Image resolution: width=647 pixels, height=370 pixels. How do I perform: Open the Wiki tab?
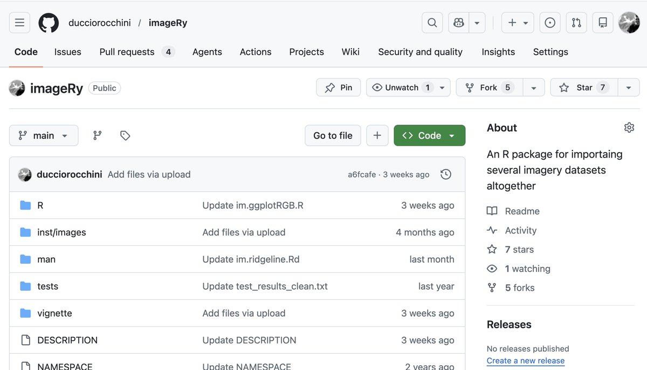(x=350, y=52)
